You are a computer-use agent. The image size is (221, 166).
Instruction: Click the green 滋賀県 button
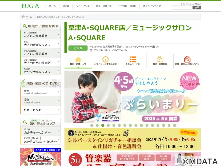[78, 48]
